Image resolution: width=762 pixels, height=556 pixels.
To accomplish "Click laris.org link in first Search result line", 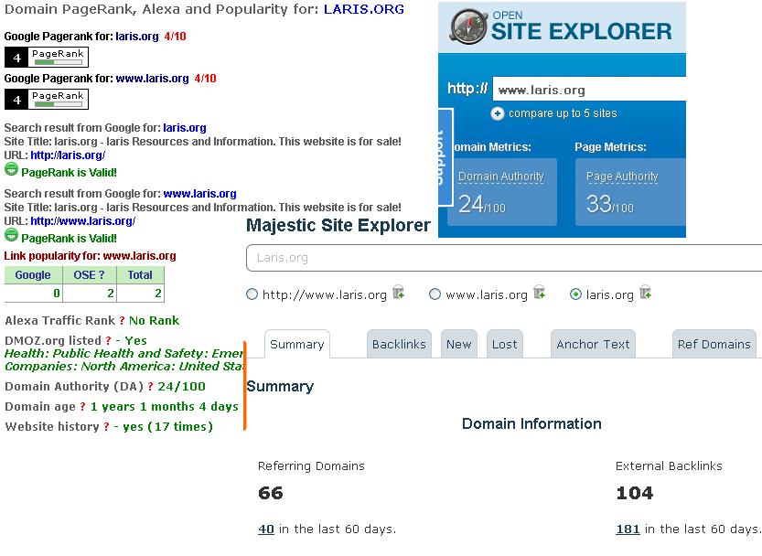I will (x=185, y=128).
